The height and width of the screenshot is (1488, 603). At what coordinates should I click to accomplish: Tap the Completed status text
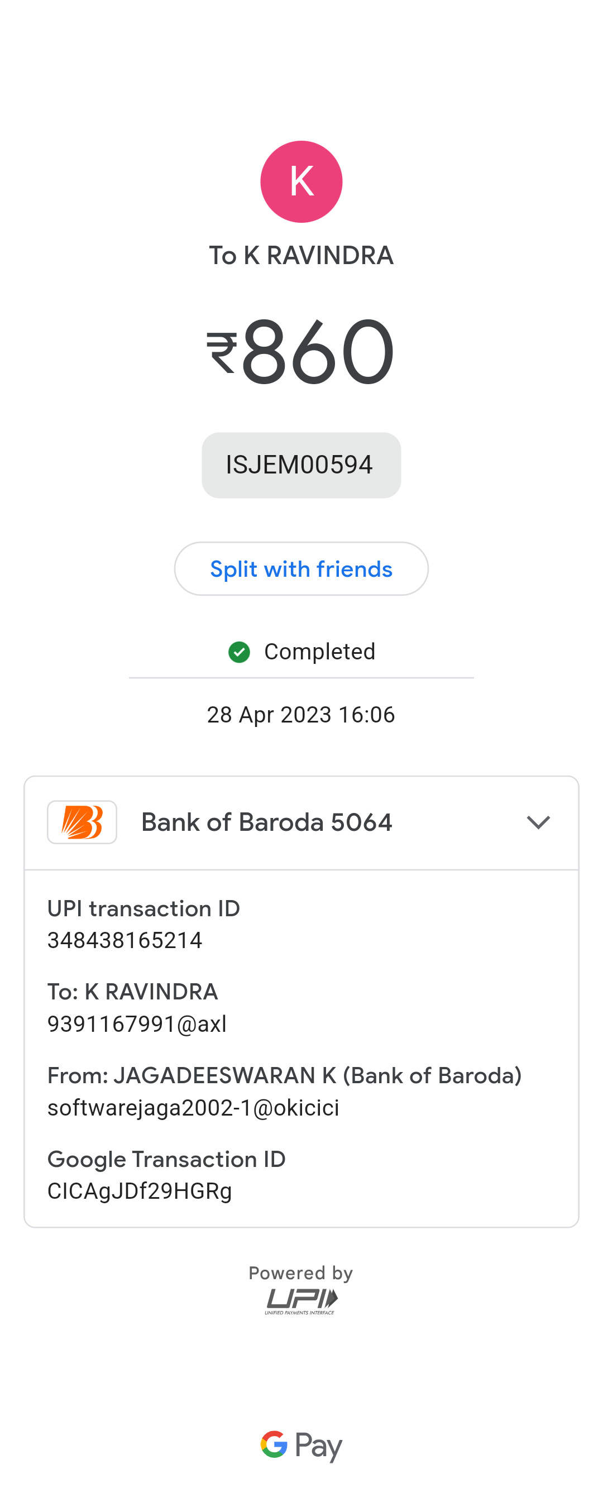pos(319,652)
